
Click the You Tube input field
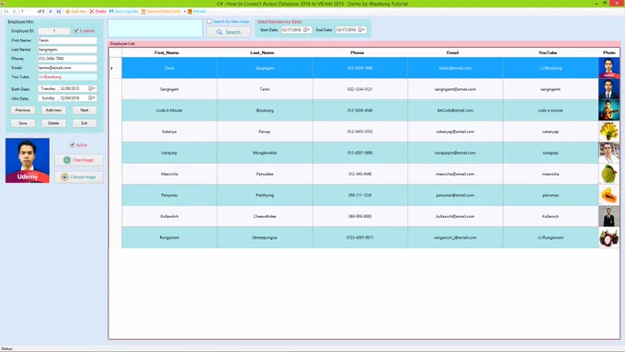67,77
